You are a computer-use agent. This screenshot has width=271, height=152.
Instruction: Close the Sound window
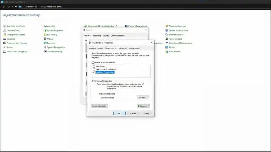click(x=146, y=30)
